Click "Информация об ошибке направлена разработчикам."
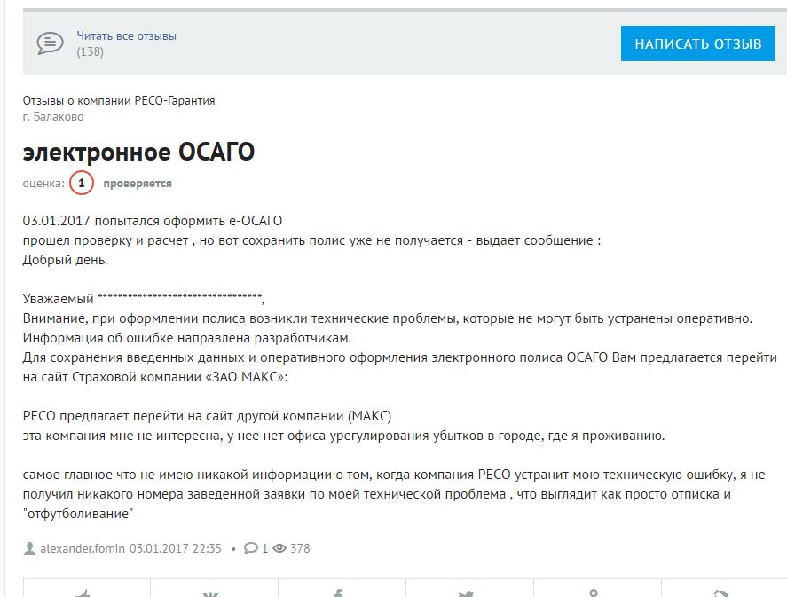The height and width of the screenshot is (597, 787). click(x=187, y=338)
